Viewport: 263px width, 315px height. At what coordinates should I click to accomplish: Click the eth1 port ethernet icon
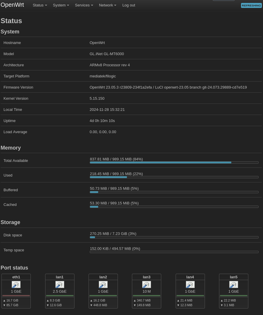coord(16,284)
